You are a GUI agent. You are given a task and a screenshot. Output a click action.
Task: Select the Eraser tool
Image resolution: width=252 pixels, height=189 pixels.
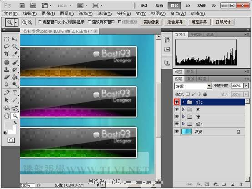(6, 77)
